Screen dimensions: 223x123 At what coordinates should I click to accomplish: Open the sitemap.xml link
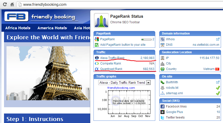[x=174, y=93]
